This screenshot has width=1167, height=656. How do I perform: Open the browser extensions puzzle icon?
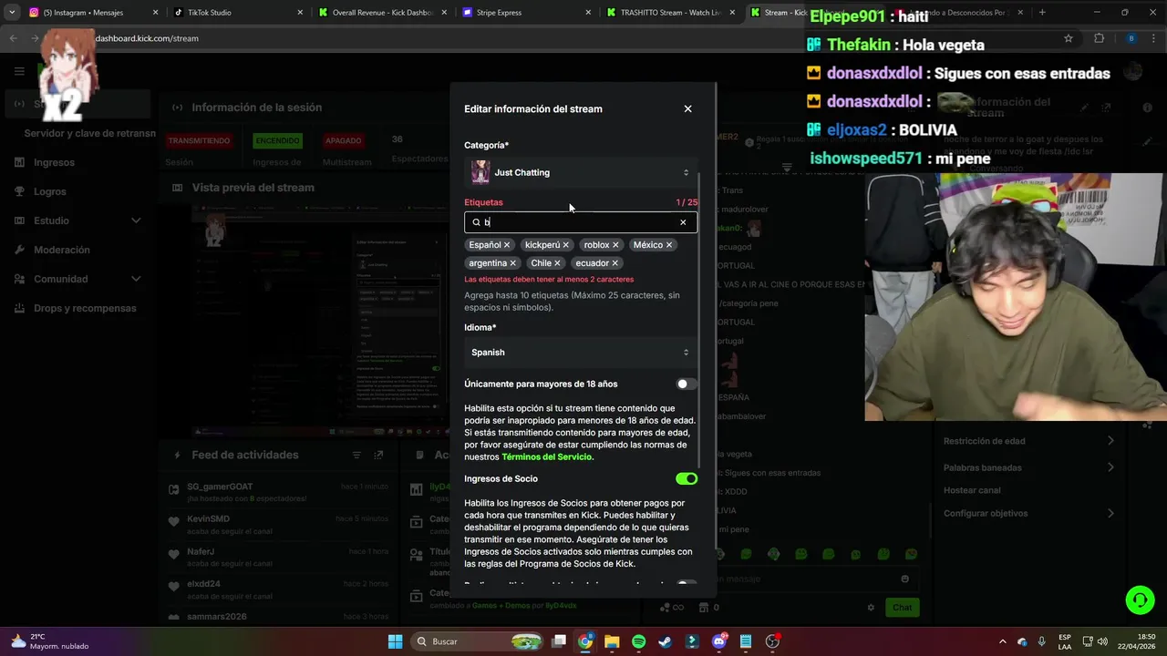coord(1099,38)
